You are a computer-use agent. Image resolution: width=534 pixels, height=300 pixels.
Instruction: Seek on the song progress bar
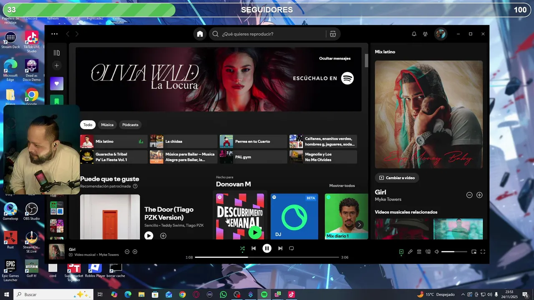pos(267,257)
